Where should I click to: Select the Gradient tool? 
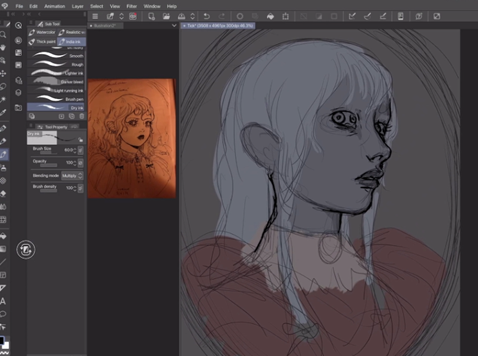pos(3,249)
